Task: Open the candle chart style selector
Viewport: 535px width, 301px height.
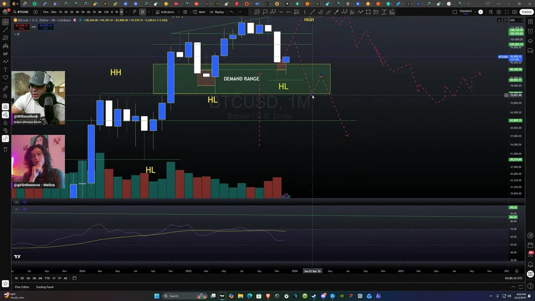Action: [x=143, y=12]
